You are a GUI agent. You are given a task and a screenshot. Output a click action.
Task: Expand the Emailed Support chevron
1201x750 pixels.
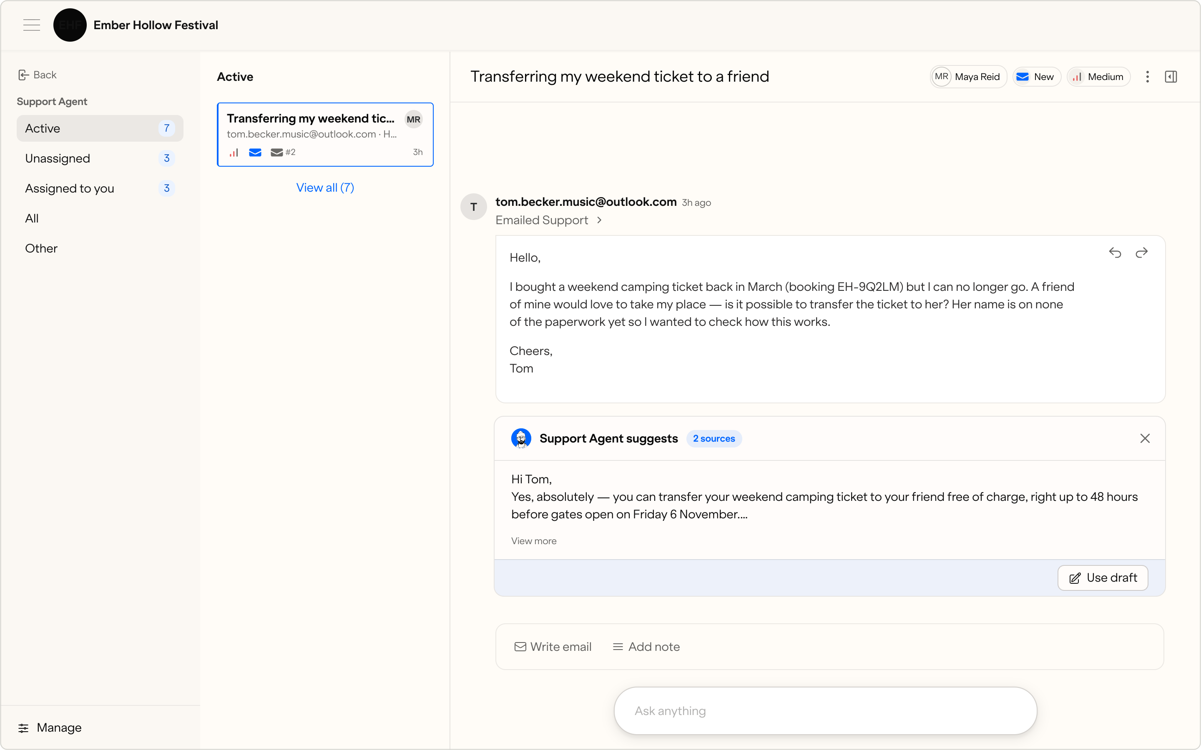[x=600, y=220]
